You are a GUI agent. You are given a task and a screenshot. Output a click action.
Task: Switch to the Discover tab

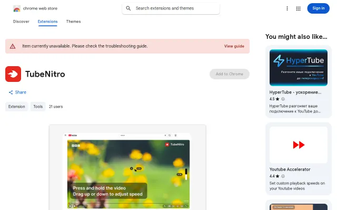coord(21,22)
